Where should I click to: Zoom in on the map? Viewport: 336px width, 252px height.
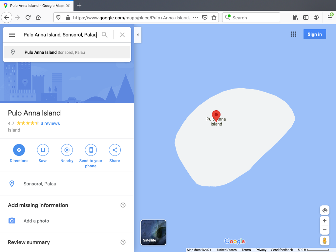325,221
